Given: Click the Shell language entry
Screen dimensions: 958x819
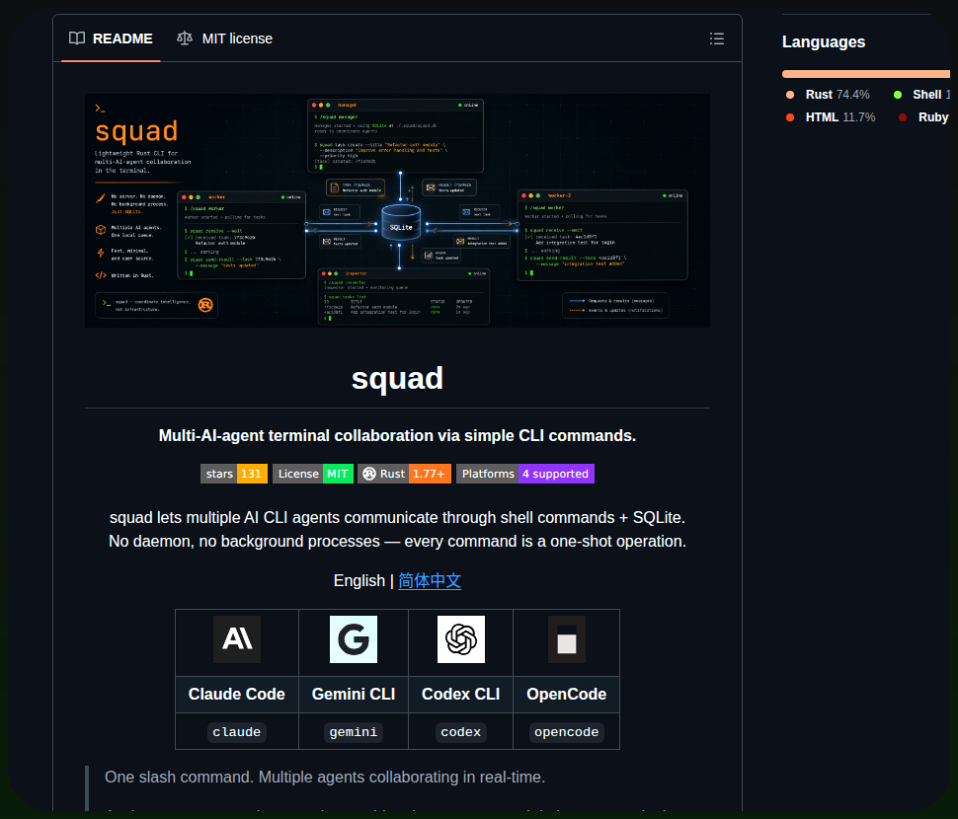Looking at the screenshot, I should 922,95.
